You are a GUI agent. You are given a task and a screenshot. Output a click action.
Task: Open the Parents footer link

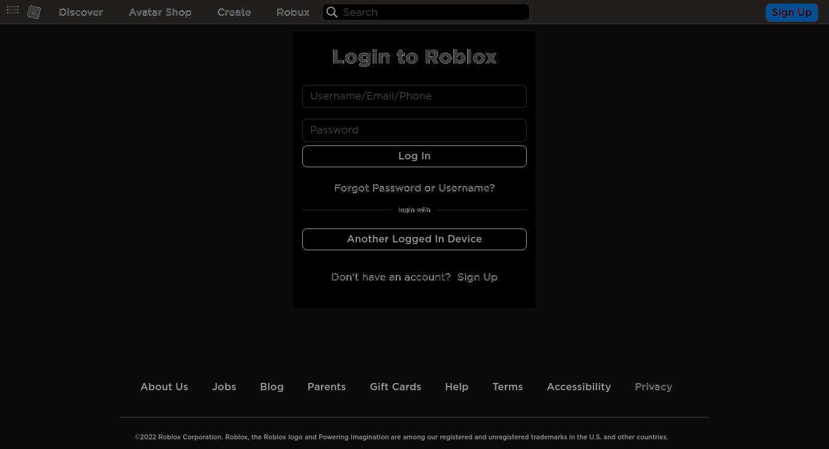pos(327,387)
